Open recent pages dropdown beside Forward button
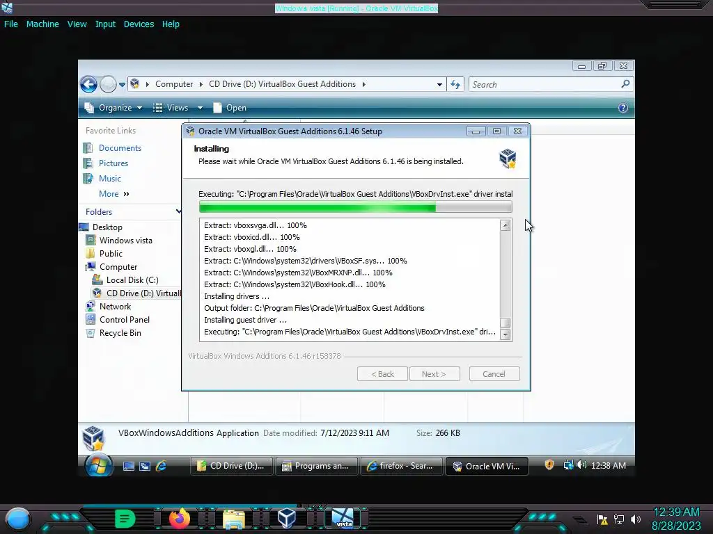 point(122,84)
